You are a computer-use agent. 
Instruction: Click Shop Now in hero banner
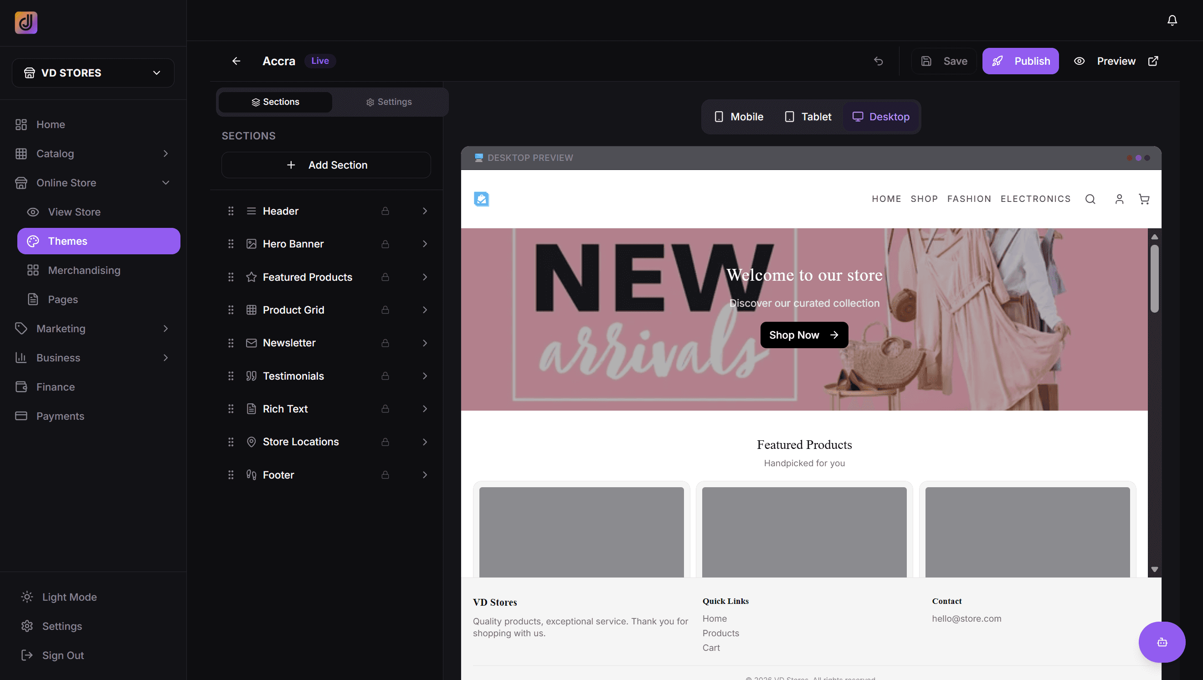point(804,335)
